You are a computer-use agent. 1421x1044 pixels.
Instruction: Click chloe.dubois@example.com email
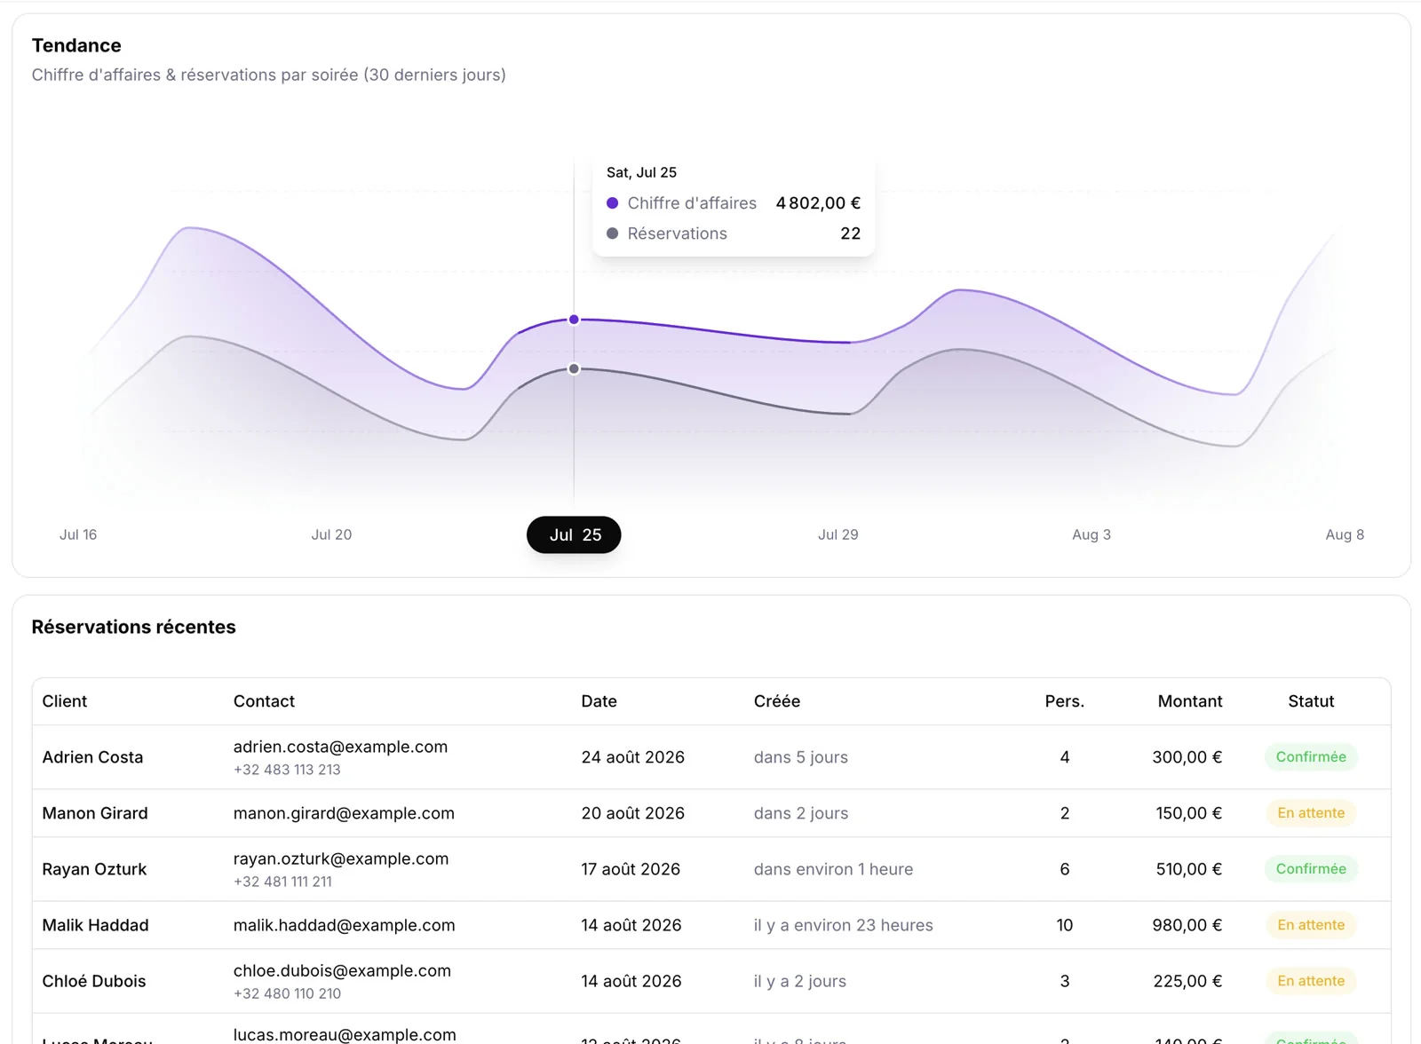[x=342, y=970]
